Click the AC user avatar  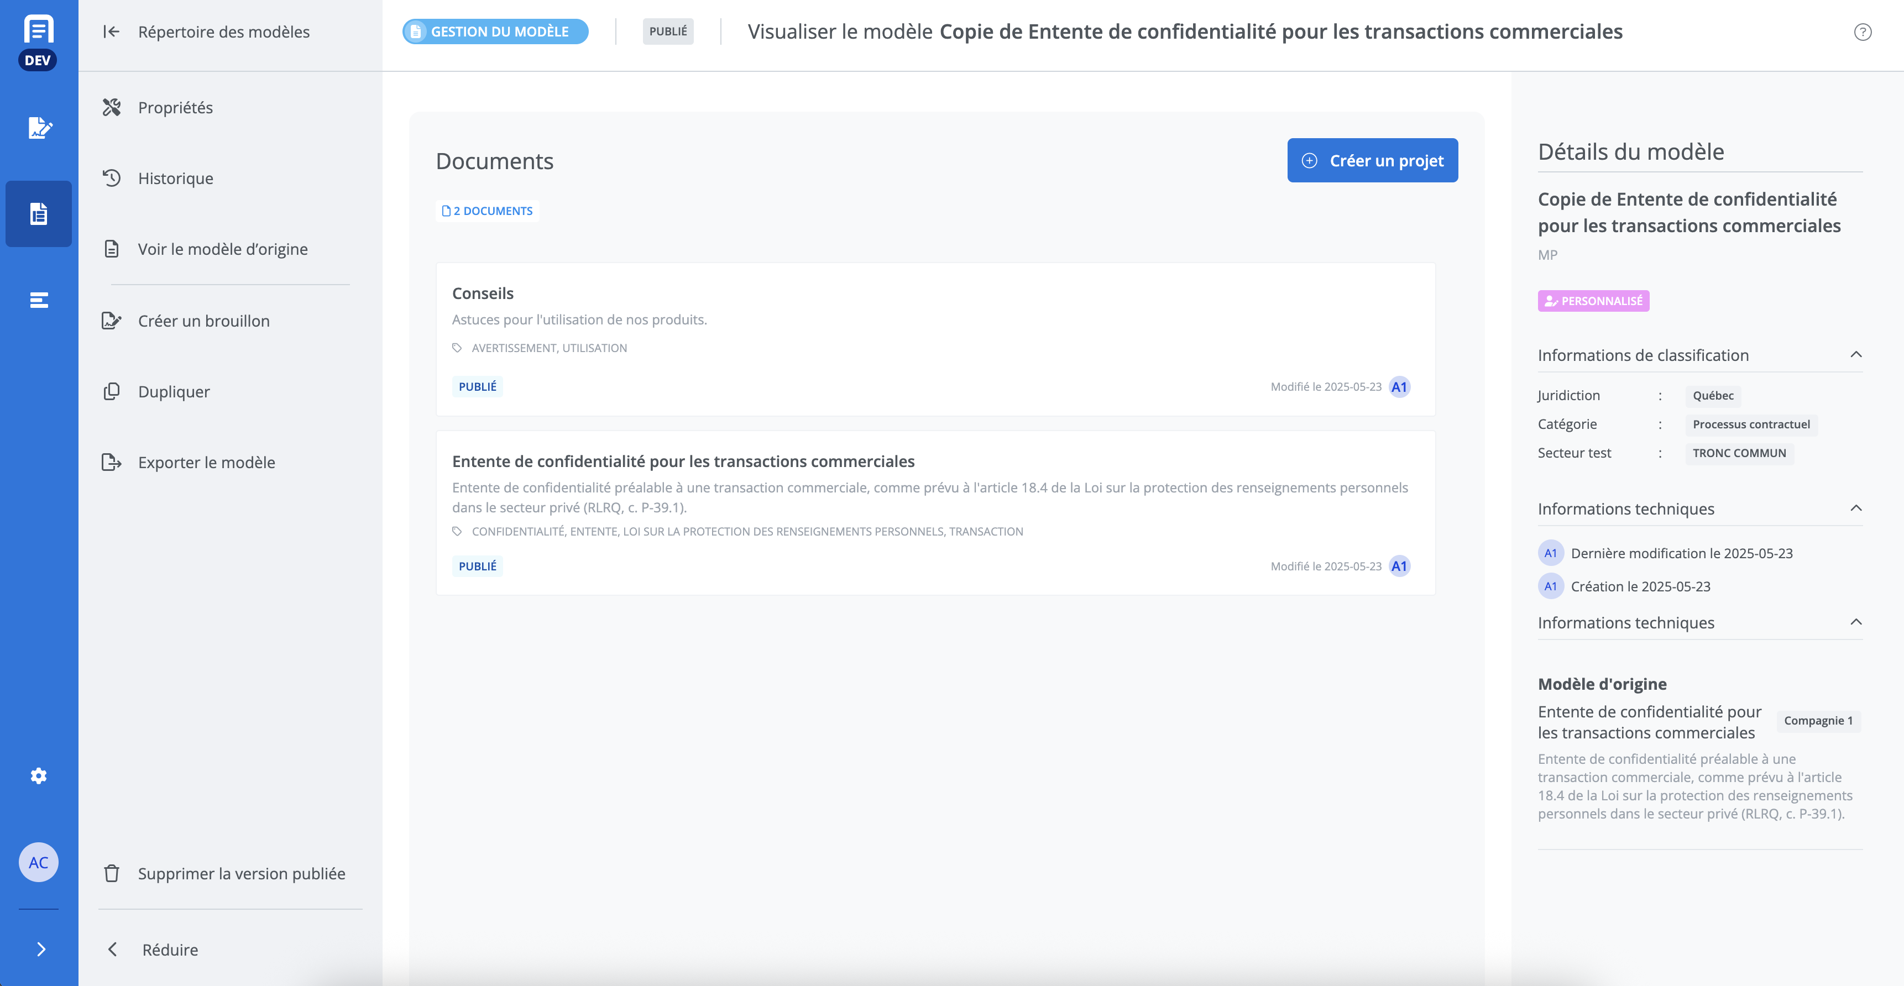[x=39, y=862]
